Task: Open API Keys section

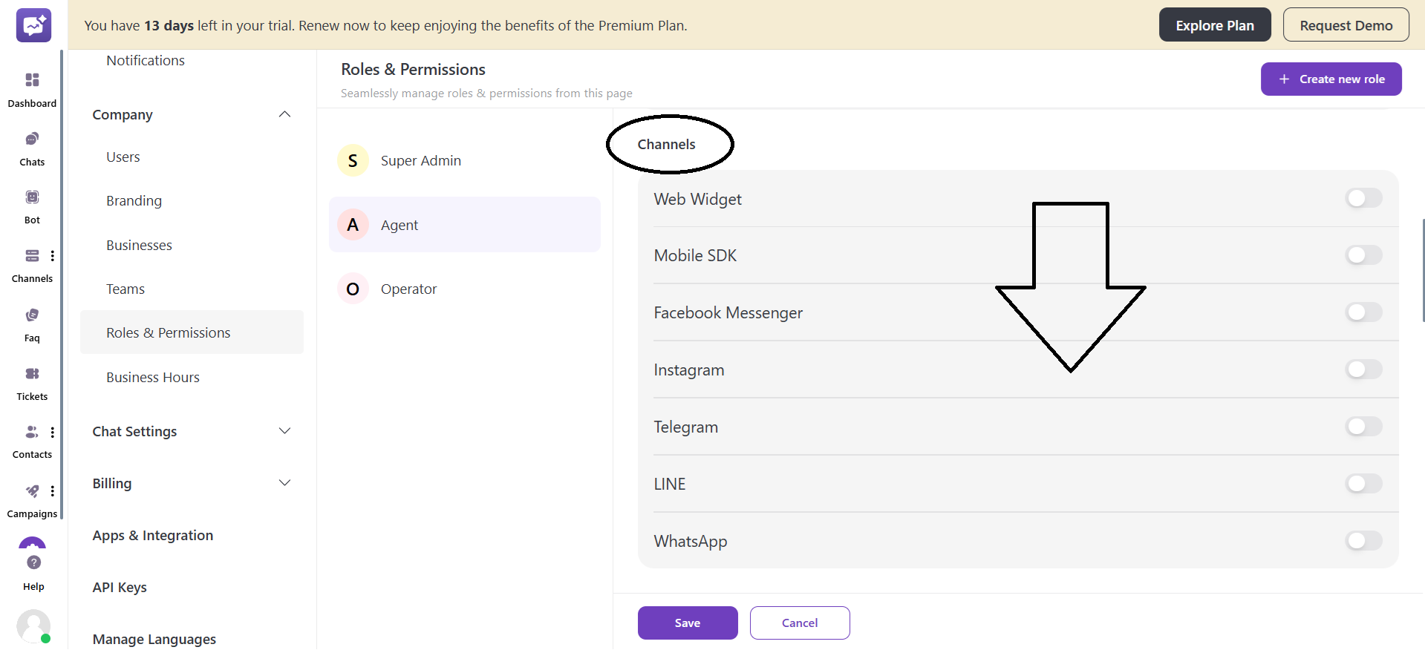Action: click(x=120, y=587)
